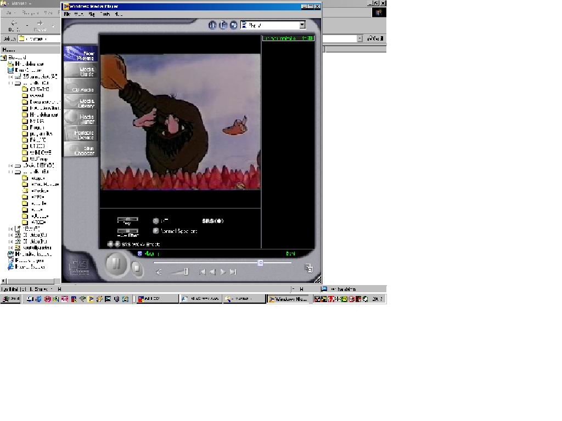Image resolution: width=562 pixels, height=421 pixels.
Task: Click the next track skip-forward button
Action: (233, 272)
